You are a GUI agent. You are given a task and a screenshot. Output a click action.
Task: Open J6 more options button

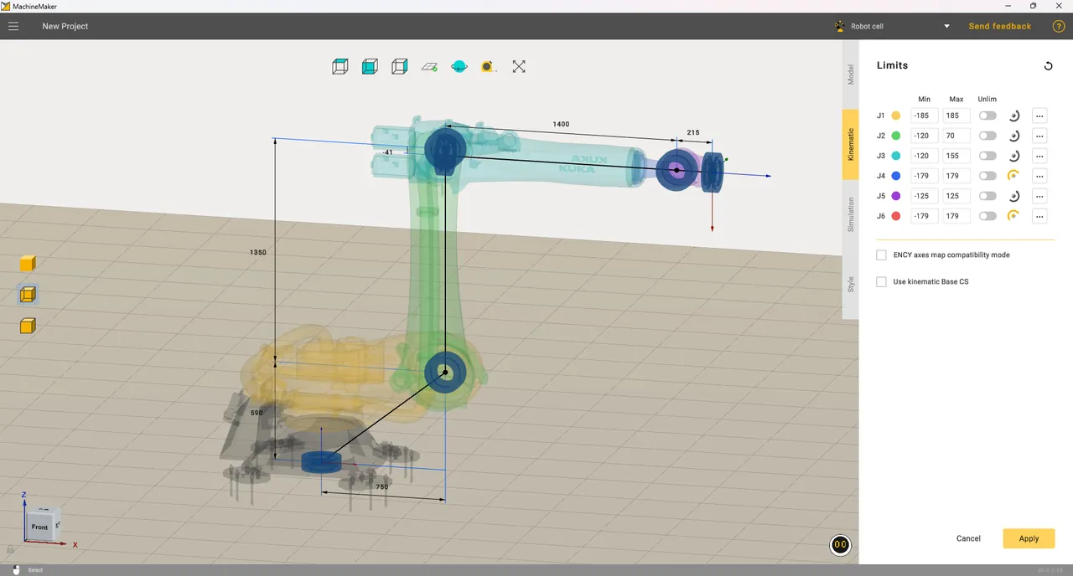[x=1039, y=216]
